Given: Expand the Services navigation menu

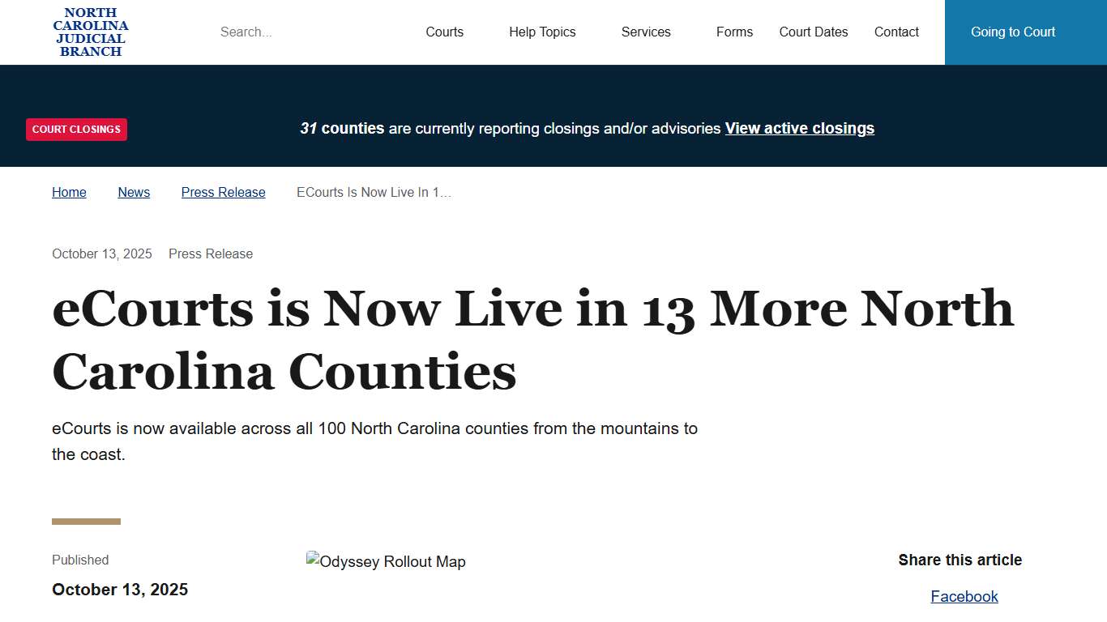Looking at the screenshot, I should [x=646, y=32].
